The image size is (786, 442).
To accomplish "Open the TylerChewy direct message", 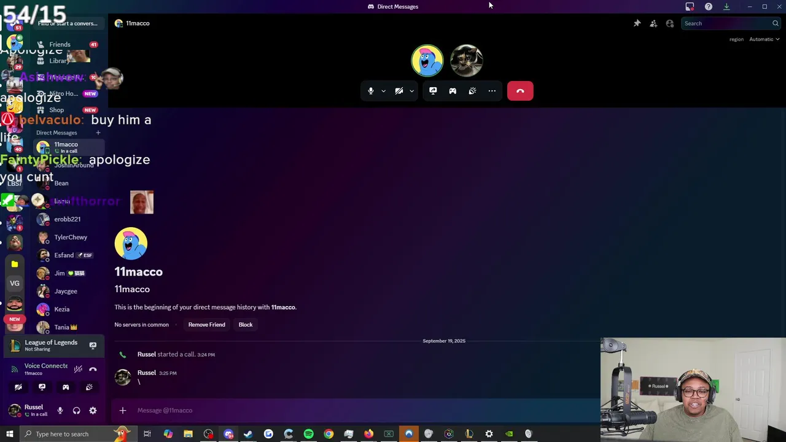I will point(69,237).
